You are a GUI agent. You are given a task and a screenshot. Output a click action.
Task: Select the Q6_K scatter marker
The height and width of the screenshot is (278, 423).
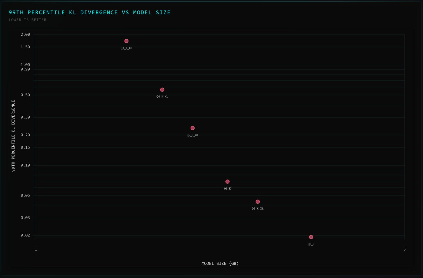point(227,181)
